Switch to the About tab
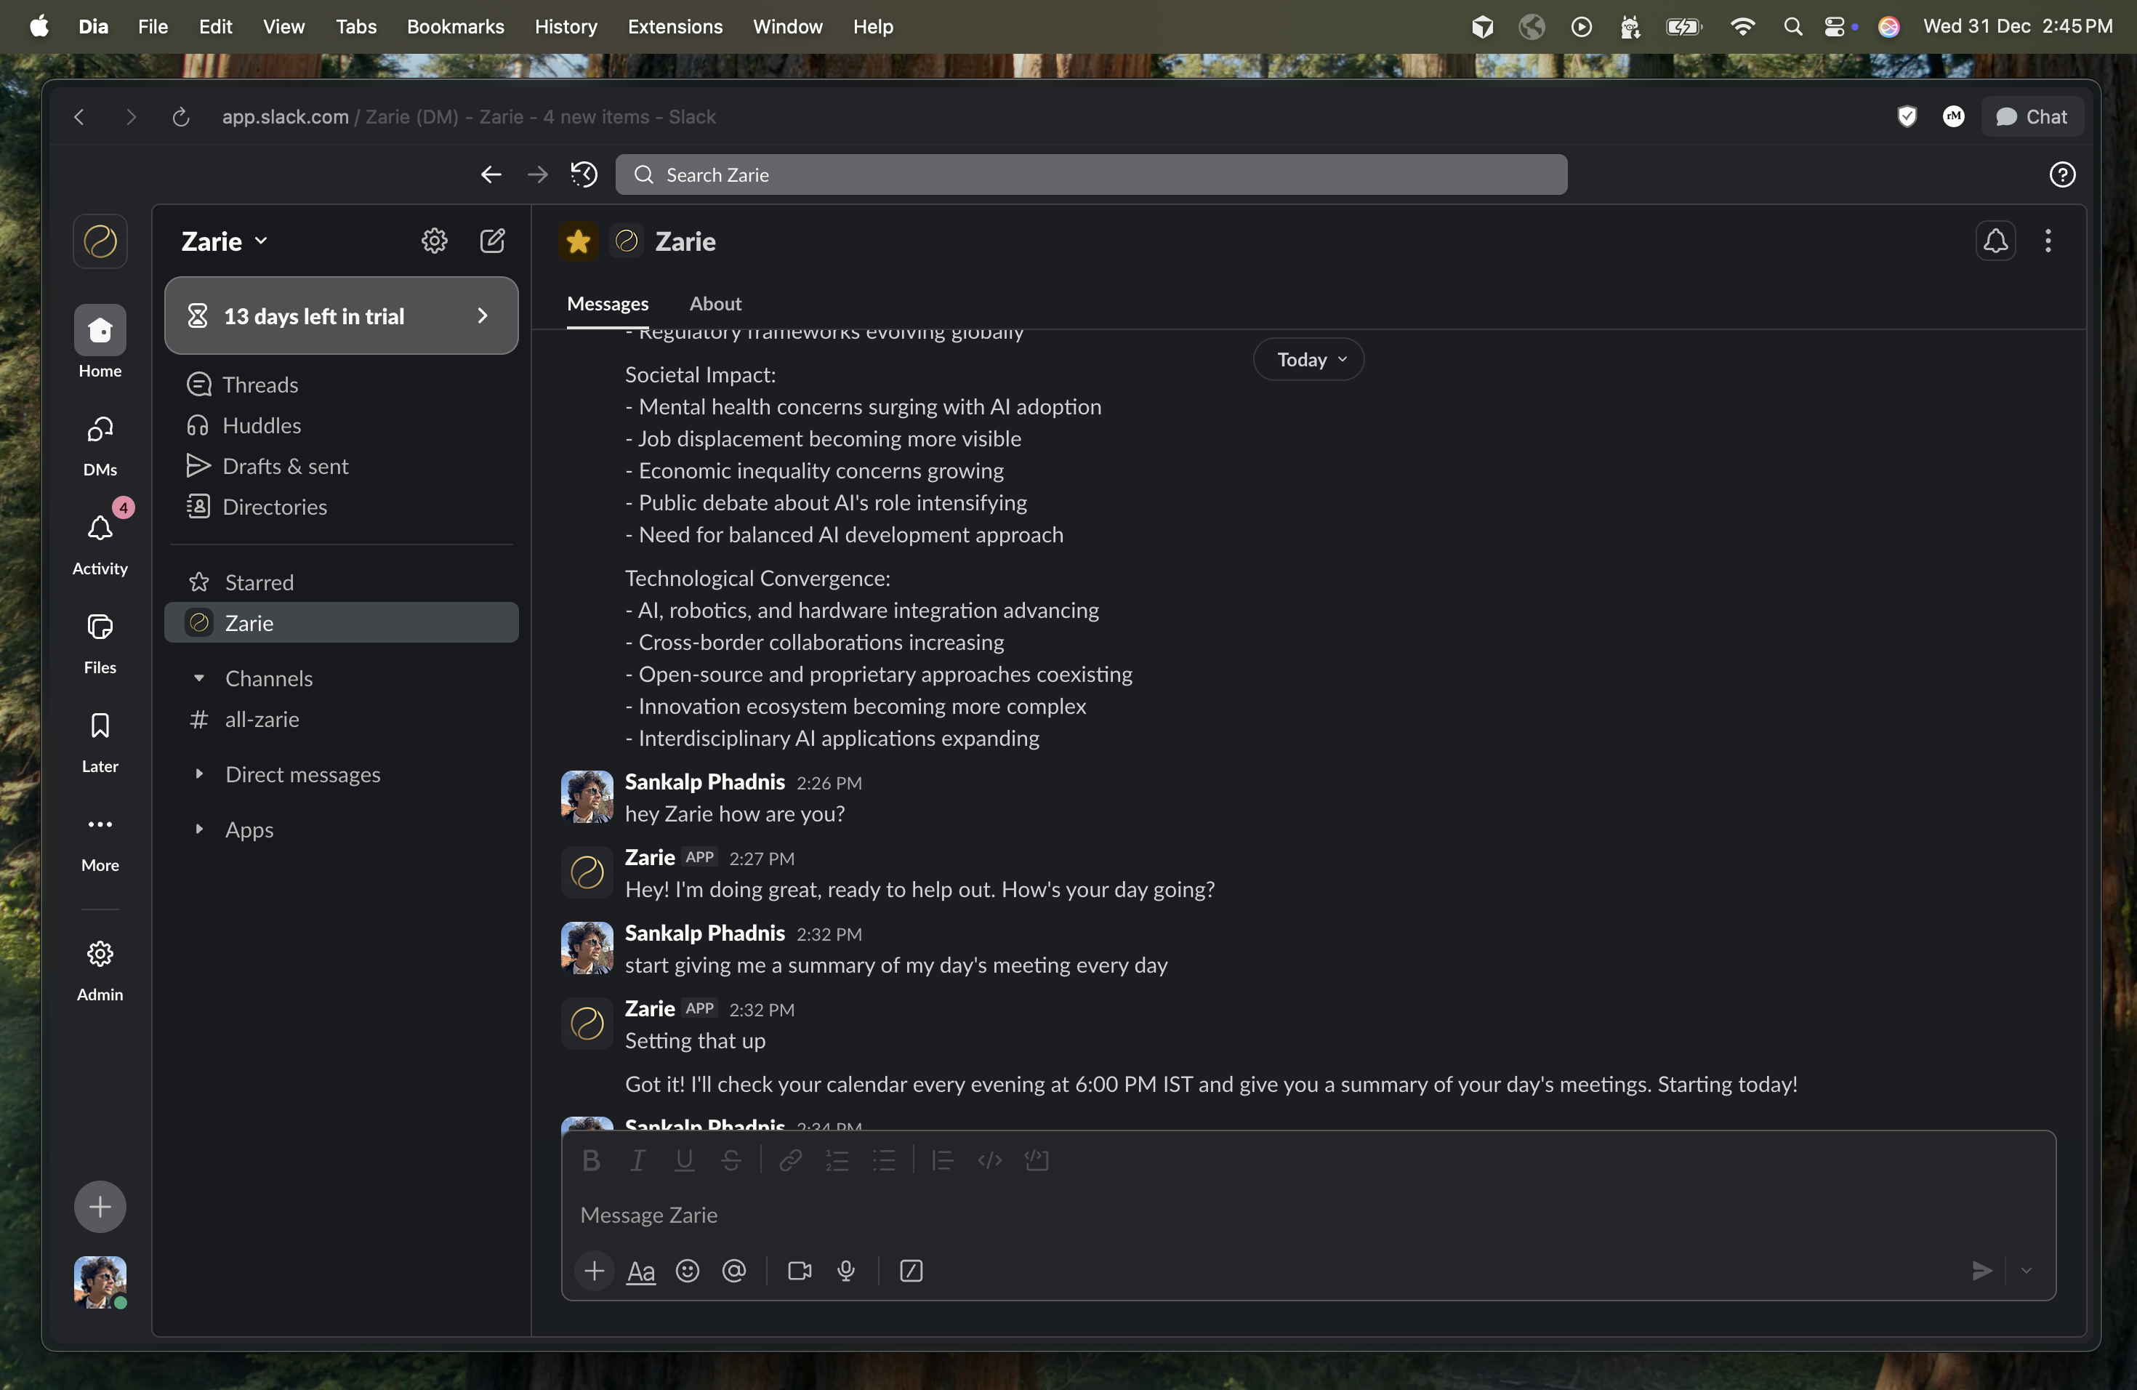 [x=715, y=303]
